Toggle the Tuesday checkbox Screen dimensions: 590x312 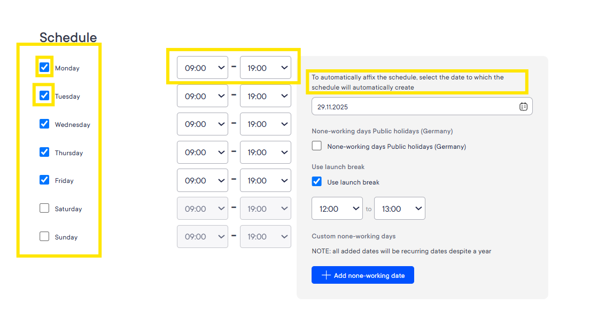coord(44,95)
